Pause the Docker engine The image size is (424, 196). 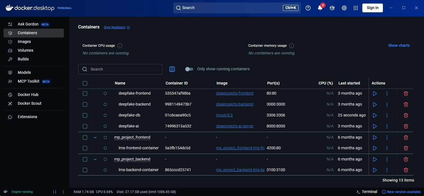point(55,192)
